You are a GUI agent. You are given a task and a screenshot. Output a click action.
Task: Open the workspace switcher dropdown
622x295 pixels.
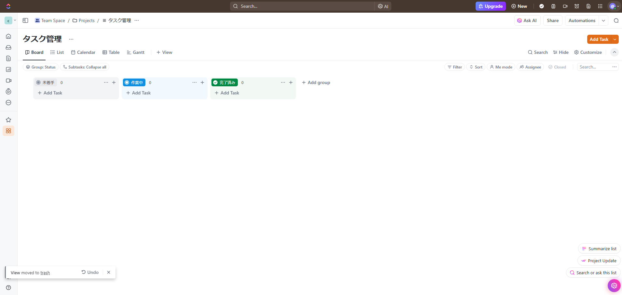[10, 20]
